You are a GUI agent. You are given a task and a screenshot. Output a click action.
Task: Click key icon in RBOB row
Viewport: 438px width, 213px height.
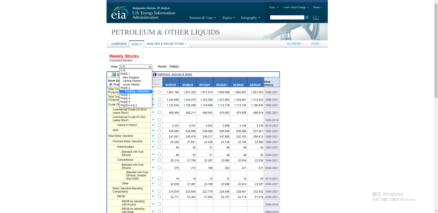[153, 197]
